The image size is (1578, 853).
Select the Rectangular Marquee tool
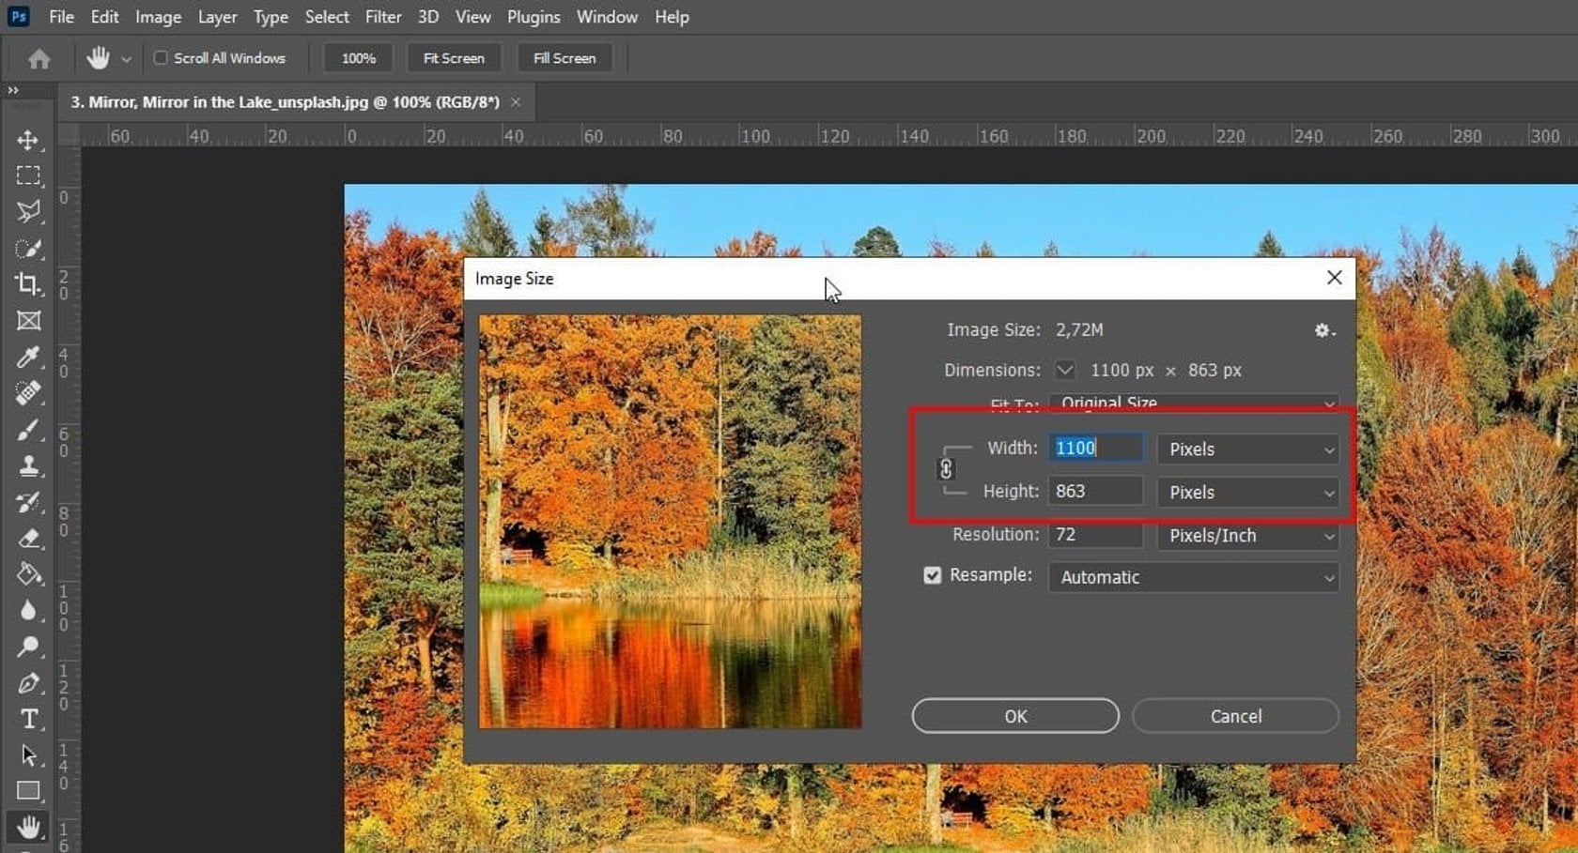click(x=28, y=175)
